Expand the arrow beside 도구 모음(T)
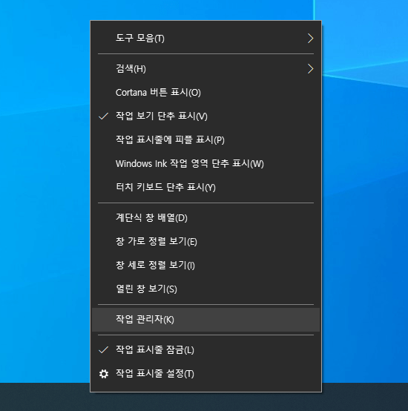 [x=311, y=39]
